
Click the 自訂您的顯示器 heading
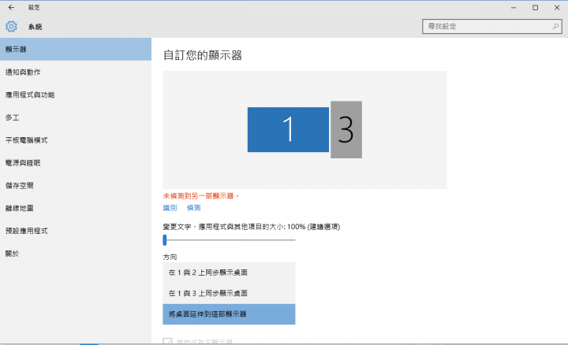coord(203,55)
